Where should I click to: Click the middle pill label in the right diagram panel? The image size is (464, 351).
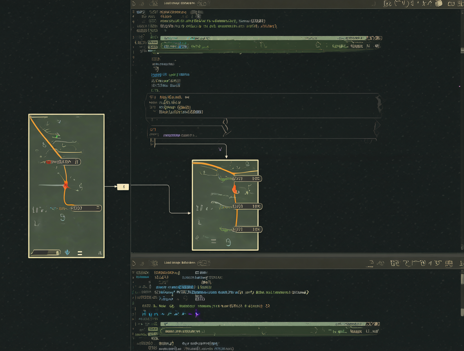point(247,206)
